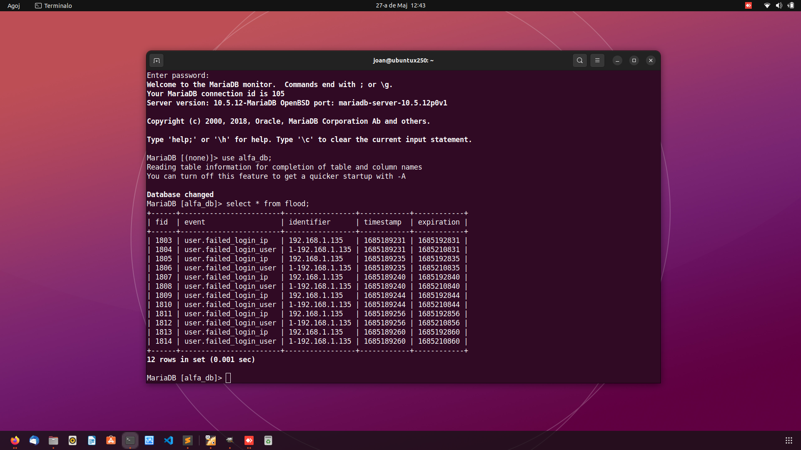
Task: Open the Files manager in dock
Action: (x=53, y=440)
